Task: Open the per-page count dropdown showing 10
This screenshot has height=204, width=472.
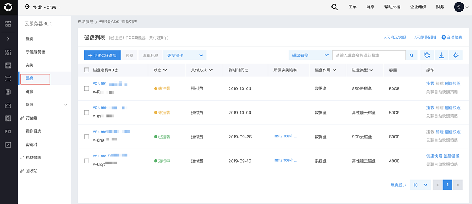Action: (420, 185)
